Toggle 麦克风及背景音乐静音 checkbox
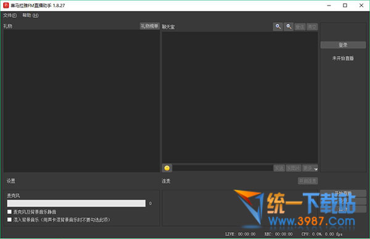Image resolution: width=370 pixels, height=239 pixels. point(9,212)
